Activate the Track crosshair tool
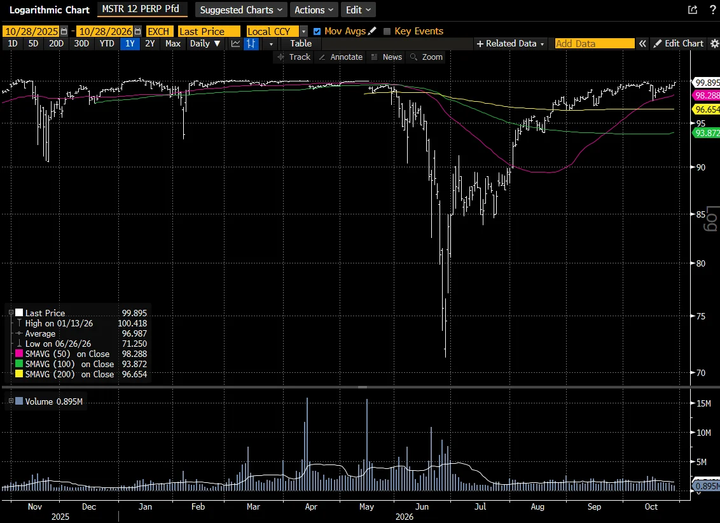720x523 pixels. coord(294,57)
